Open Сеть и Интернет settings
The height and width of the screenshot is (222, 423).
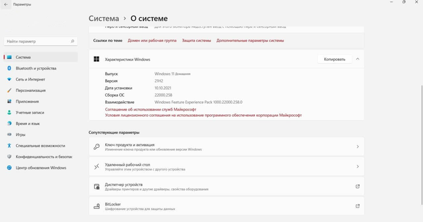(x=41, y=79)
